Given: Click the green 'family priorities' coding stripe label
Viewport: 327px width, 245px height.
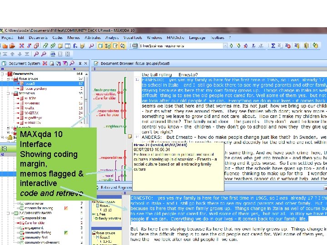Looking at the screenshot, I should pyautogui.click(x=104, y=90).
